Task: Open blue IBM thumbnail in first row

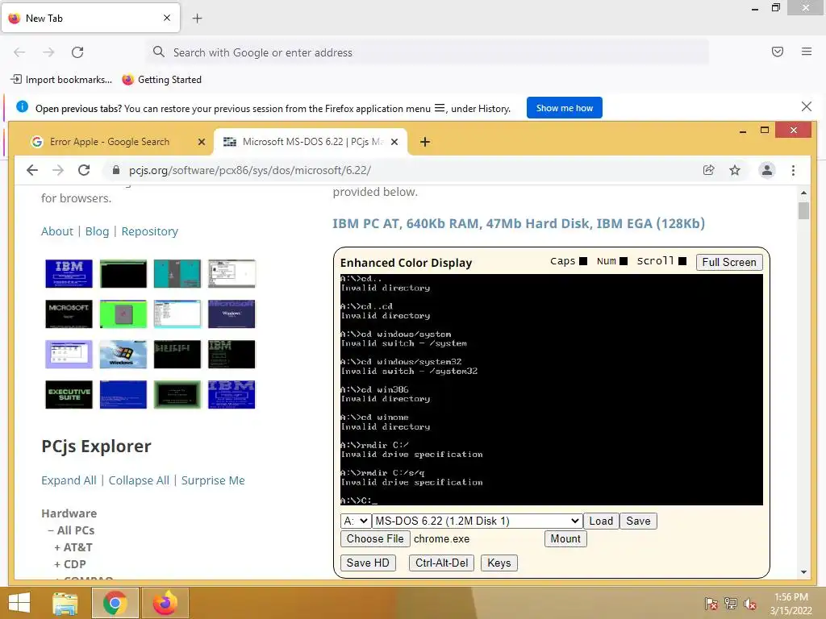Action: coord(69,273)
